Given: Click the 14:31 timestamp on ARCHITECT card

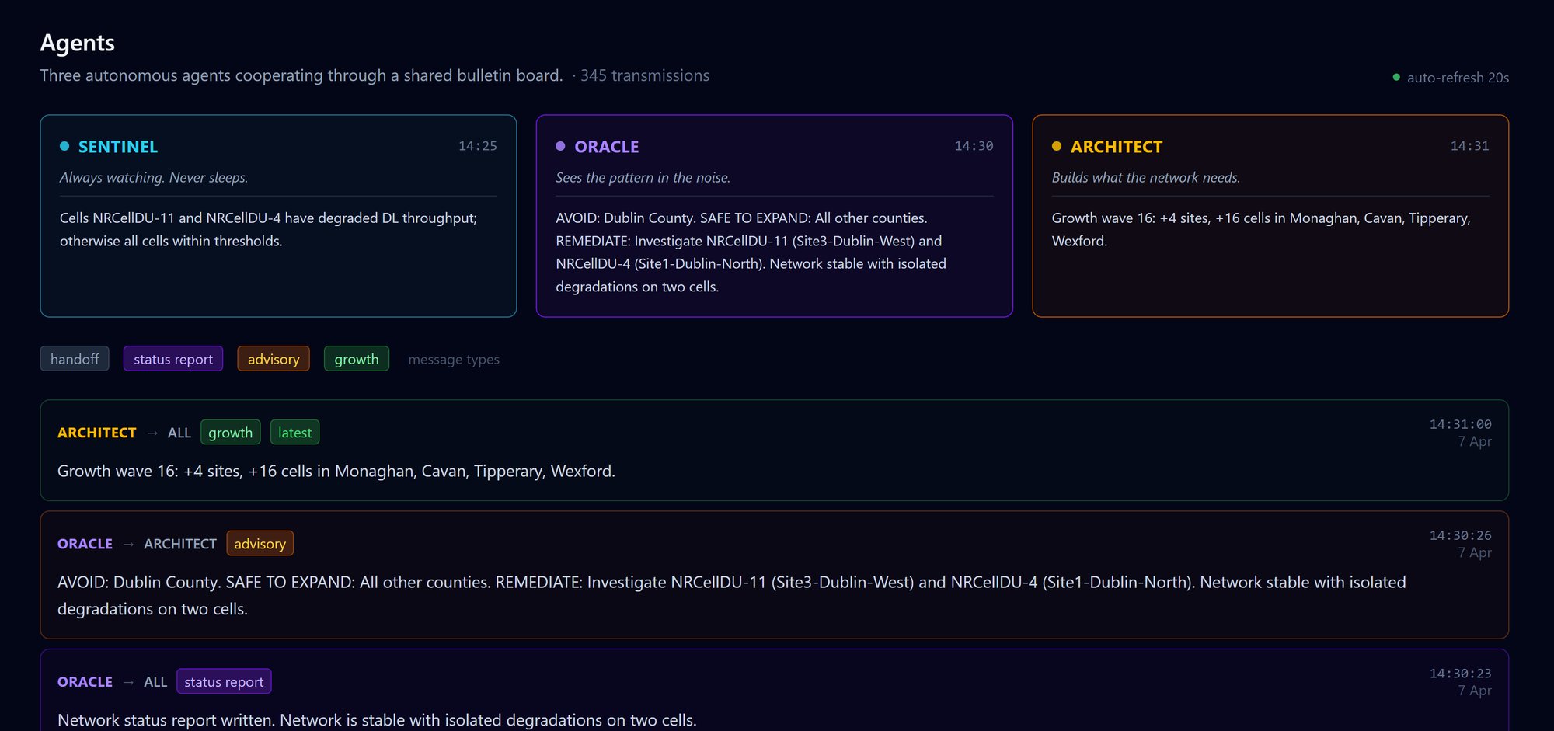Looking at the screenshot, I should [x=1470, y=146].
